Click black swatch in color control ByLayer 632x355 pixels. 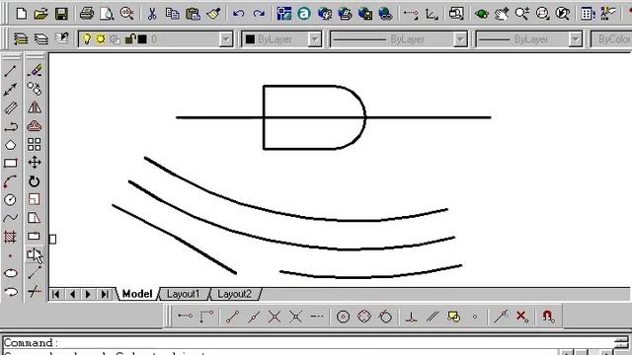(250, 39)
